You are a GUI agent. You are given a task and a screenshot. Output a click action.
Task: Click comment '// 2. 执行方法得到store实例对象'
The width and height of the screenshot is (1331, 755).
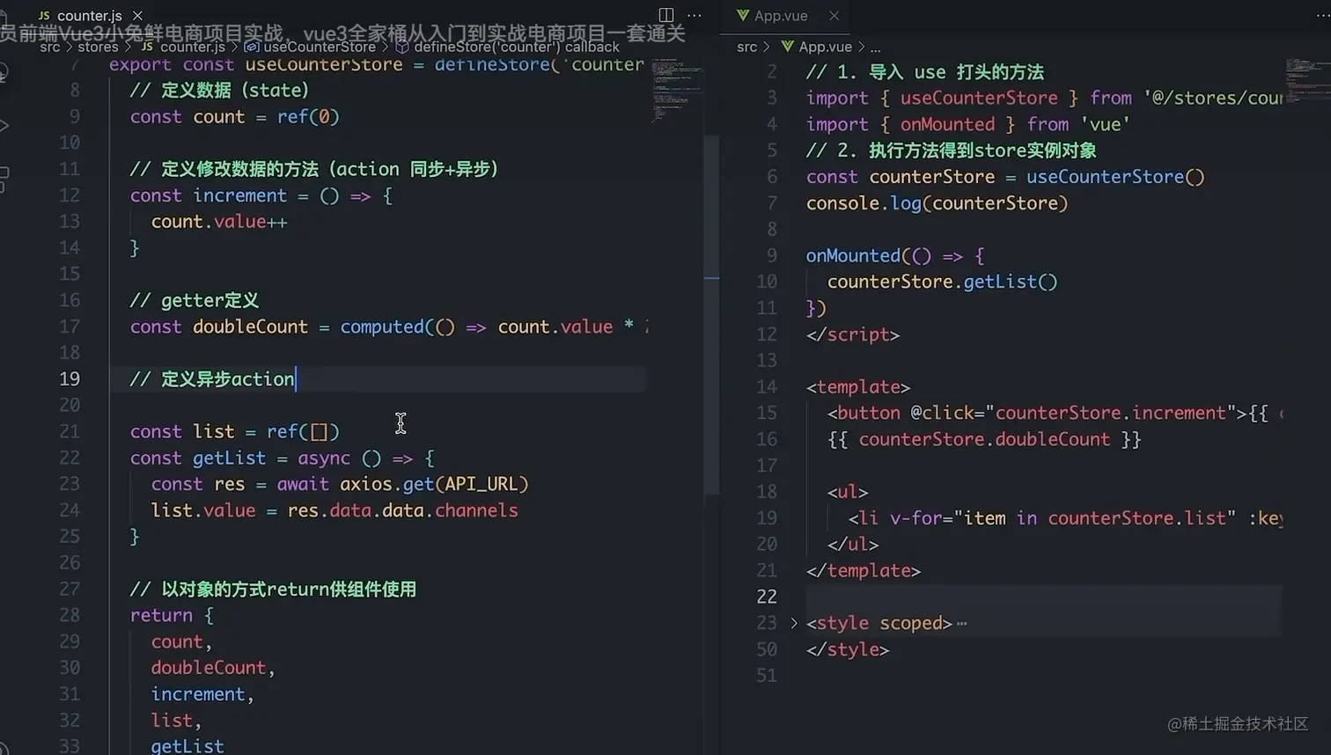pyautogui.click(x=952, y=150)
